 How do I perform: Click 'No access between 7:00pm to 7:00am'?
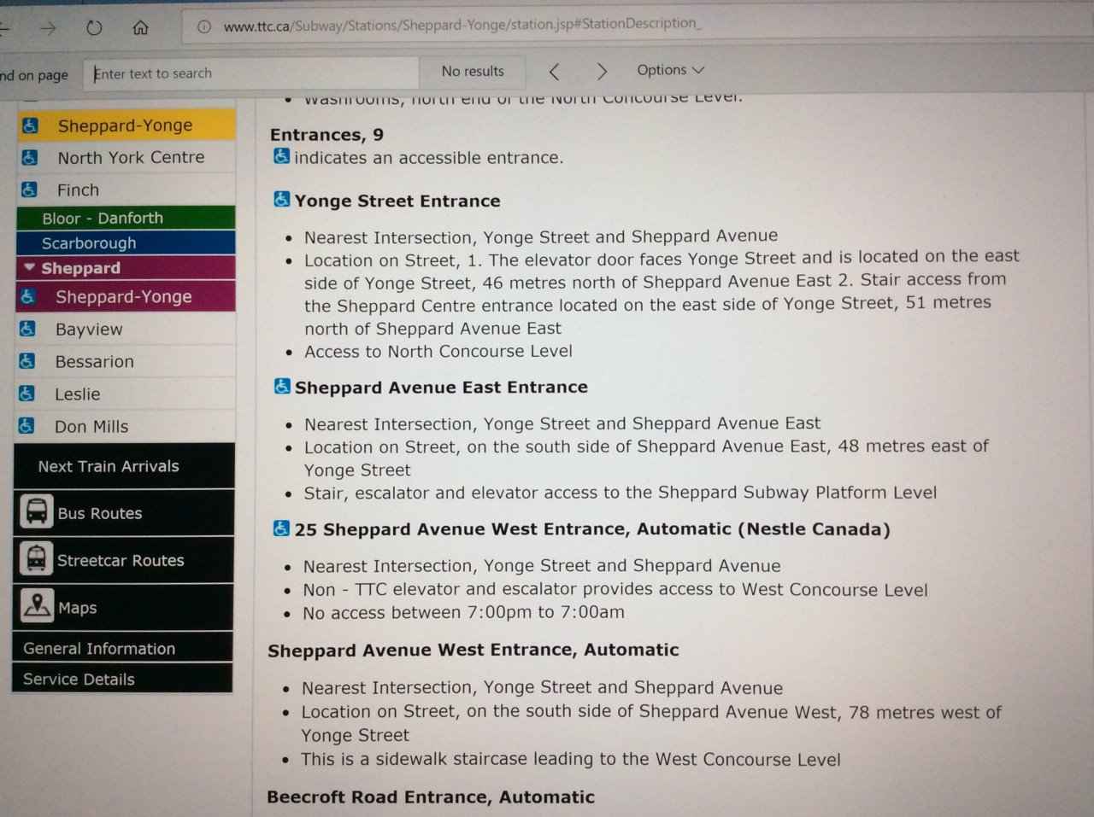tap(464, 613)
